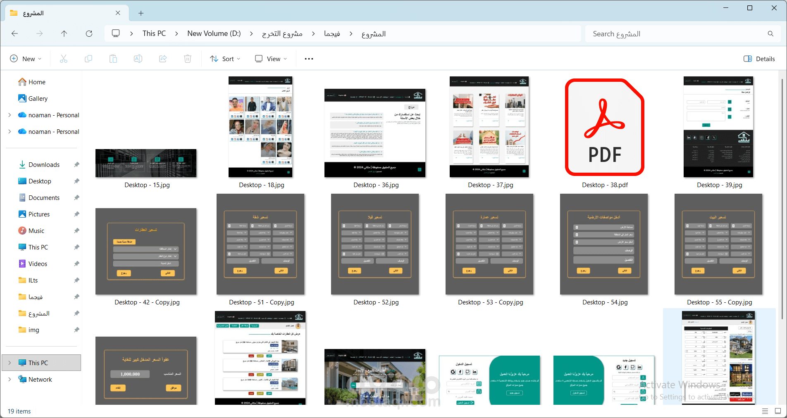Unpin Pictures using its pin icon
Image resolution: width=787 pixels, height=418 pixels.
point(76,214)
